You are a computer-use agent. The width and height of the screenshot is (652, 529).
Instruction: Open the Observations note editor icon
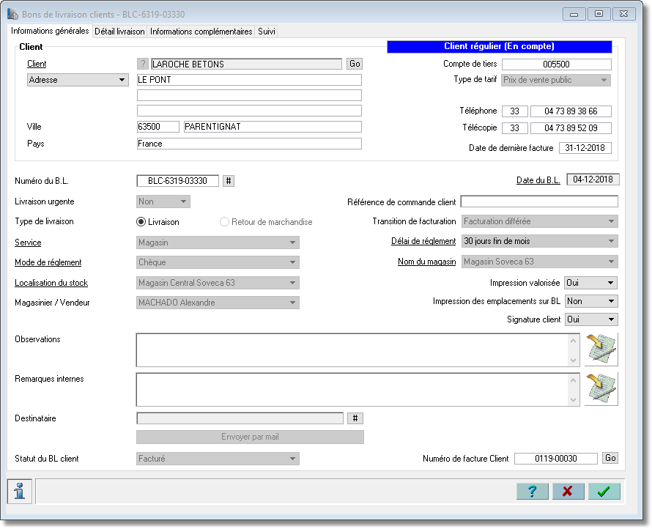click(601, 349)
